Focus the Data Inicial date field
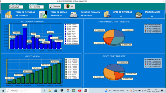The image size is (166, 93). point(16,7)
